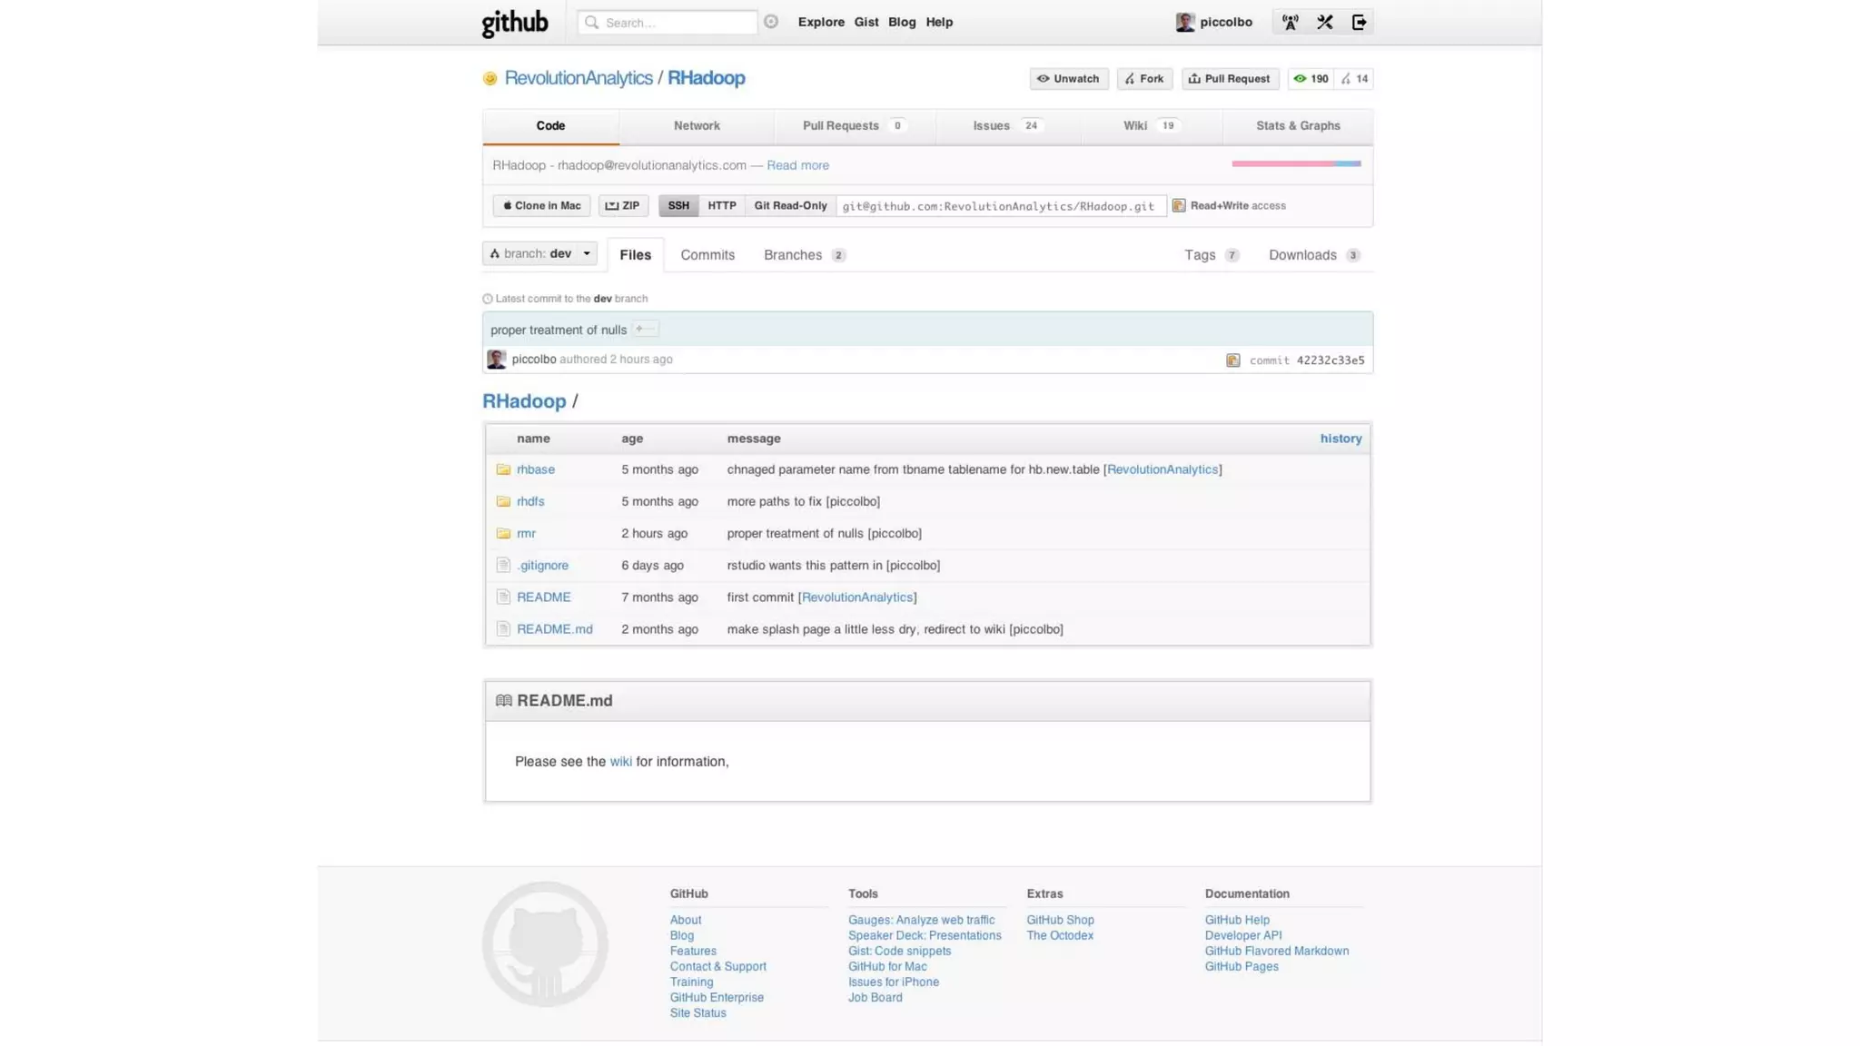Open notifications broadcast icon

tap(1291, 22)
